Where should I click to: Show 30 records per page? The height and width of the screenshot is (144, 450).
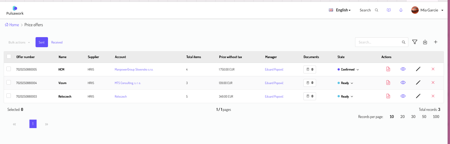[413, 117]
